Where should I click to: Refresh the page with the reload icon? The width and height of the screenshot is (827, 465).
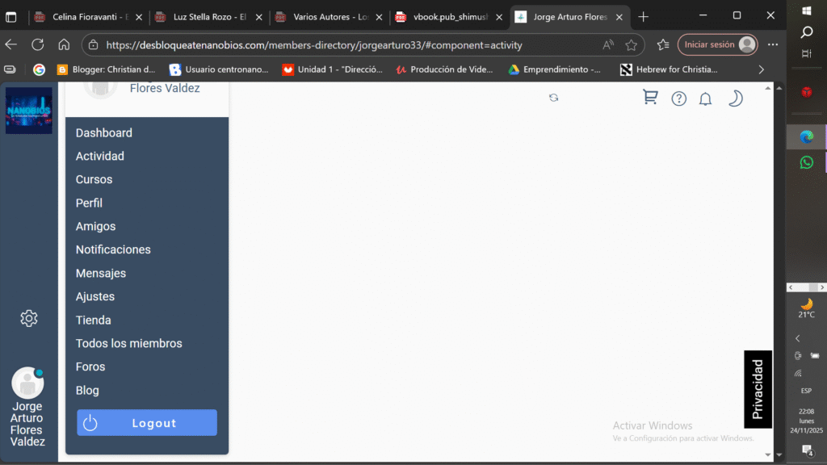[37, 45]
